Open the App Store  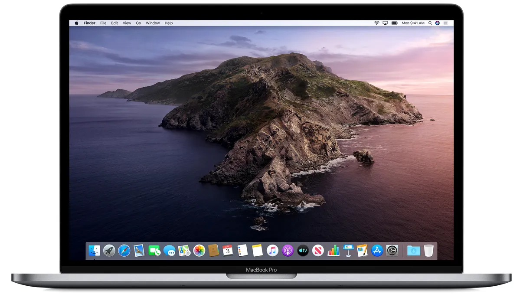(x=378, y=251)
